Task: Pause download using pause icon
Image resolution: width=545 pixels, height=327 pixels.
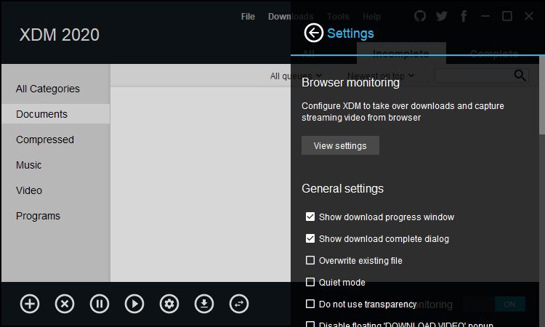Action: point(100,304)
